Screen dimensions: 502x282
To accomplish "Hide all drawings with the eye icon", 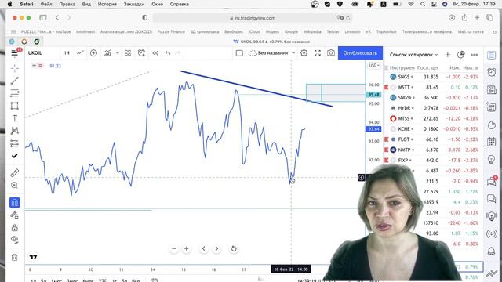I will [x=14, y=240].
